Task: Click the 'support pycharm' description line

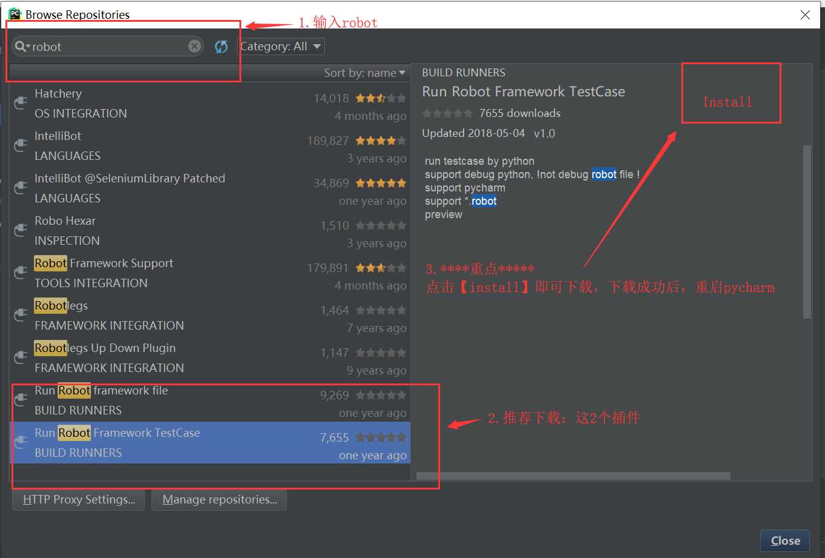Action: 465,188
